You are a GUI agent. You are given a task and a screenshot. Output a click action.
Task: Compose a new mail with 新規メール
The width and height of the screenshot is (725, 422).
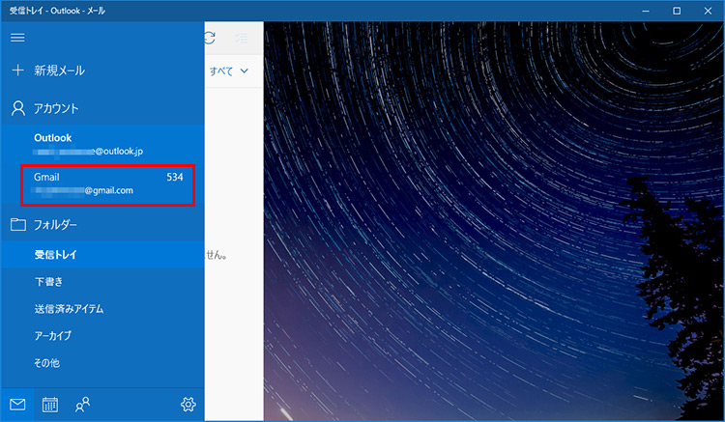58,70
